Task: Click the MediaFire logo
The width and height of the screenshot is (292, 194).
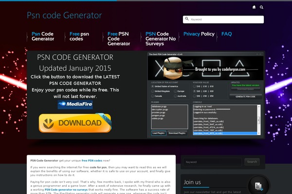Action: click(x=75, y=104)
